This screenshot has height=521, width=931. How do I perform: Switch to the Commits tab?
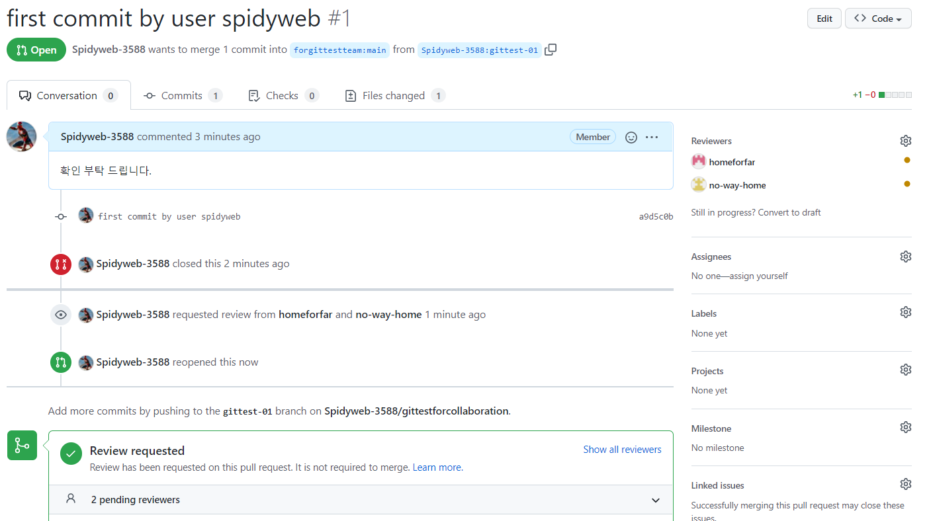(x=183, y=95)
